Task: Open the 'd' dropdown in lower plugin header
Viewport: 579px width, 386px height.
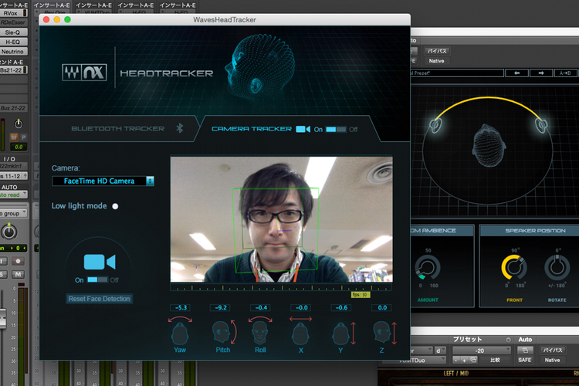Action: [x=440, y=350]
